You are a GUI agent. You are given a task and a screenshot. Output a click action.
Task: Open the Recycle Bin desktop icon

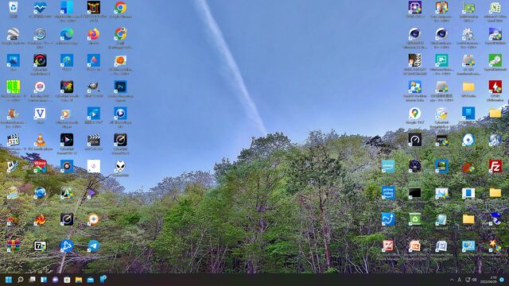pos(14,7)
